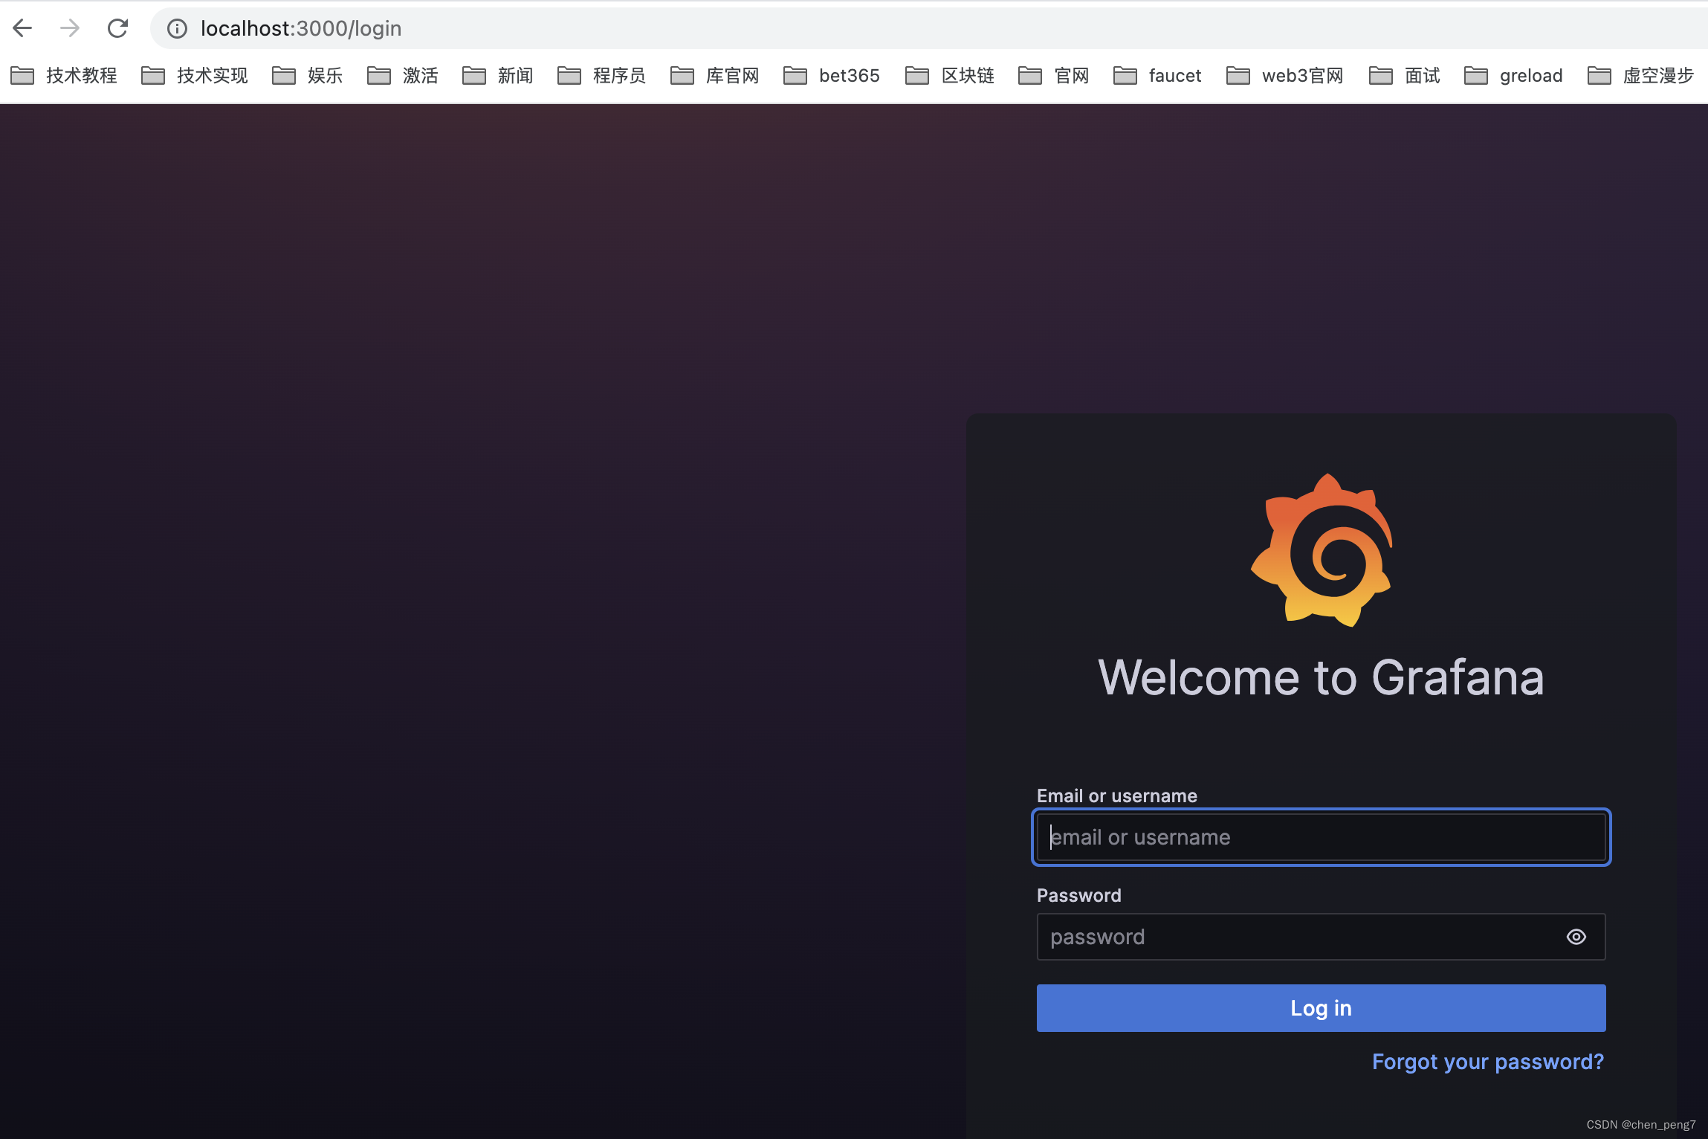The height and width of the screenshot is (1139, 1708).
Task: Open the 技术教程 bookmark folder
Action: click(65, 76)
